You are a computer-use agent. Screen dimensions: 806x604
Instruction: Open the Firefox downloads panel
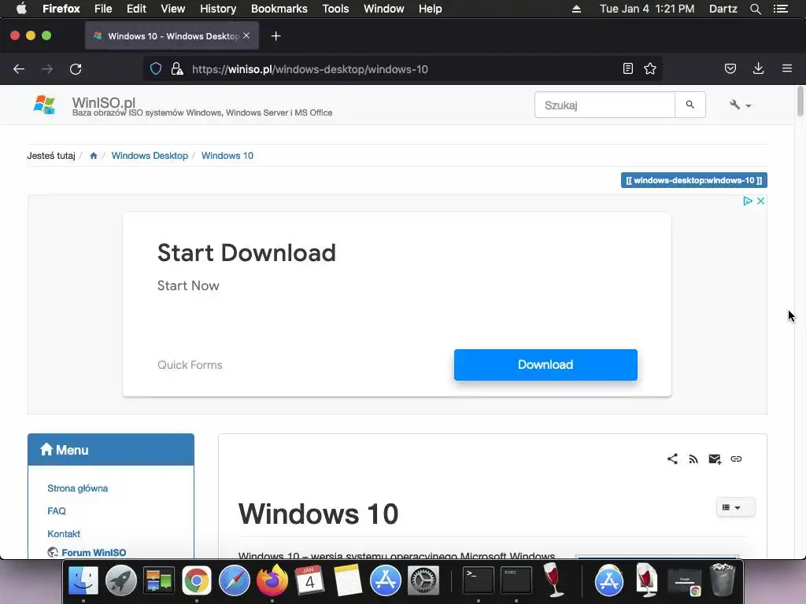[758, 69]
